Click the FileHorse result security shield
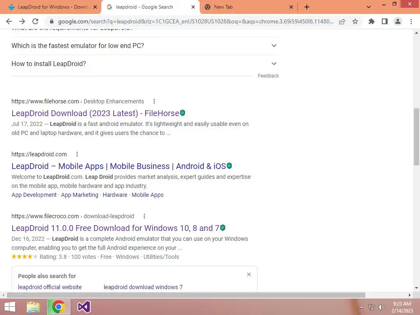The width and height of the screenshot is (420, 315). click(183, 113)
